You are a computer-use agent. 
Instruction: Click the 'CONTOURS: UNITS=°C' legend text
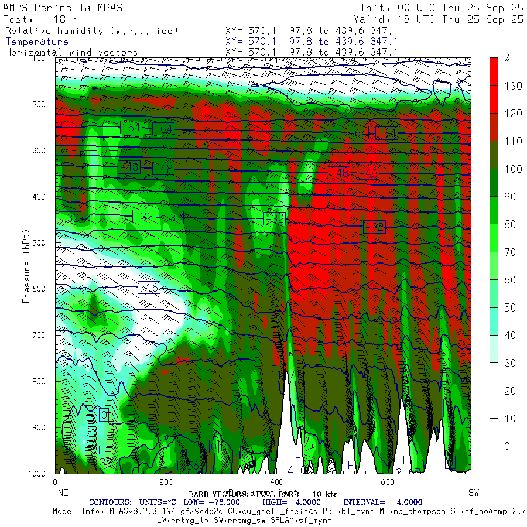(132, 502)
